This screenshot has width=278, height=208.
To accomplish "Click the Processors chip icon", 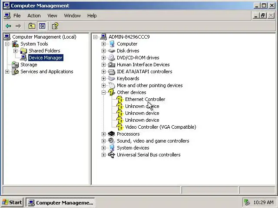I will point(112,134).
